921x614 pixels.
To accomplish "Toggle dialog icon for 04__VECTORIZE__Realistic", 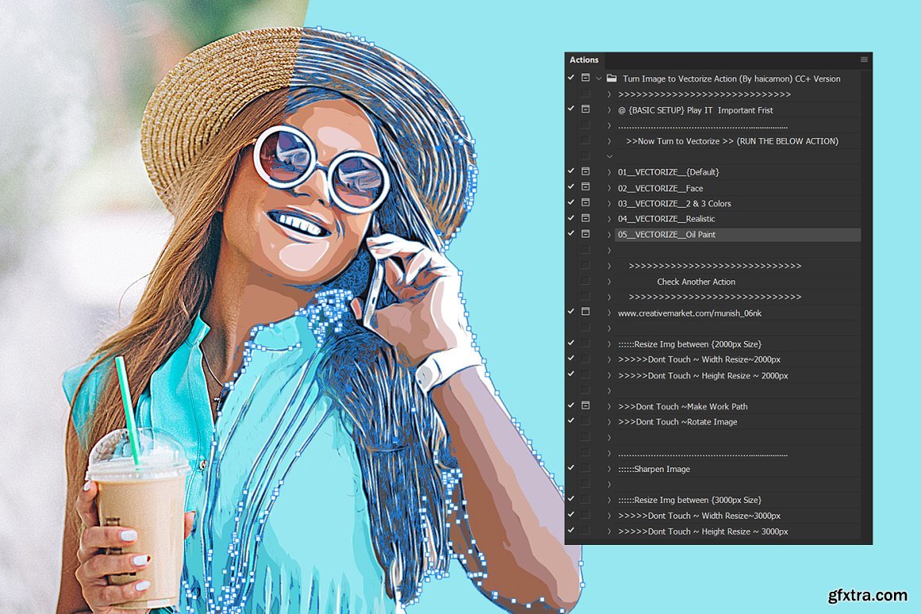I will 585,218.
